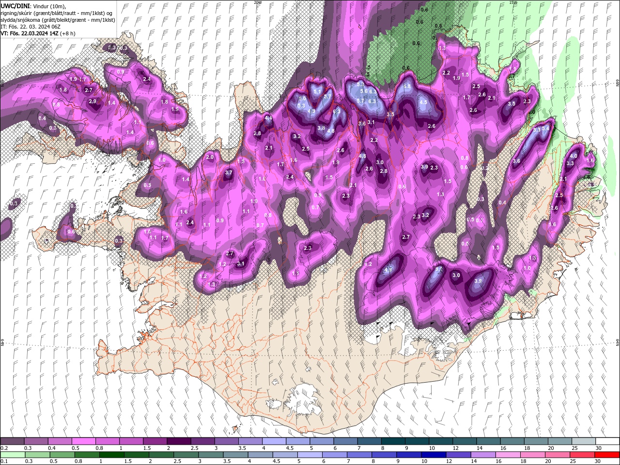Screen dimensions: 620x465
Task: Click the 'slydda/snjókoma' legend description line
Action: (58, 20)
